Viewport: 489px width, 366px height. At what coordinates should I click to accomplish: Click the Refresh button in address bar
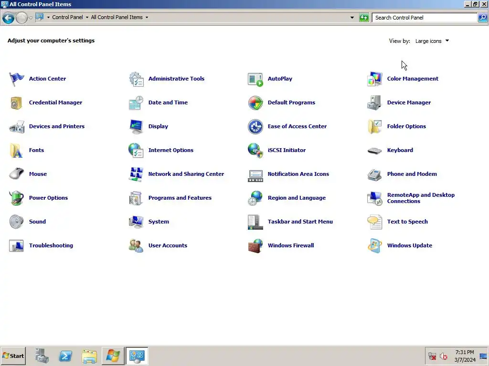363,18
